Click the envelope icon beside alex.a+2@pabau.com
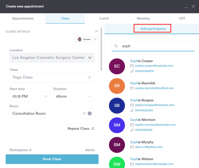Screen dimensions: 199x168 pyautogui.click(x=132, y=147)
